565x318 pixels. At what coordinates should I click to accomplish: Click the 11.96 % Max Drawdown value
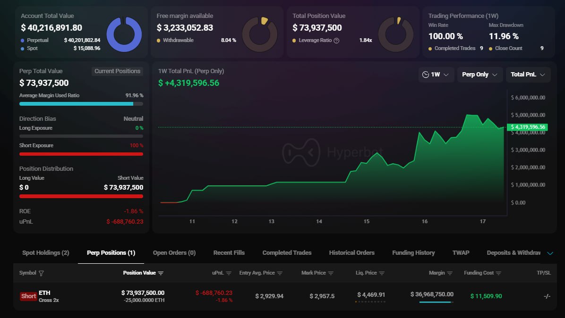[504, 36]
